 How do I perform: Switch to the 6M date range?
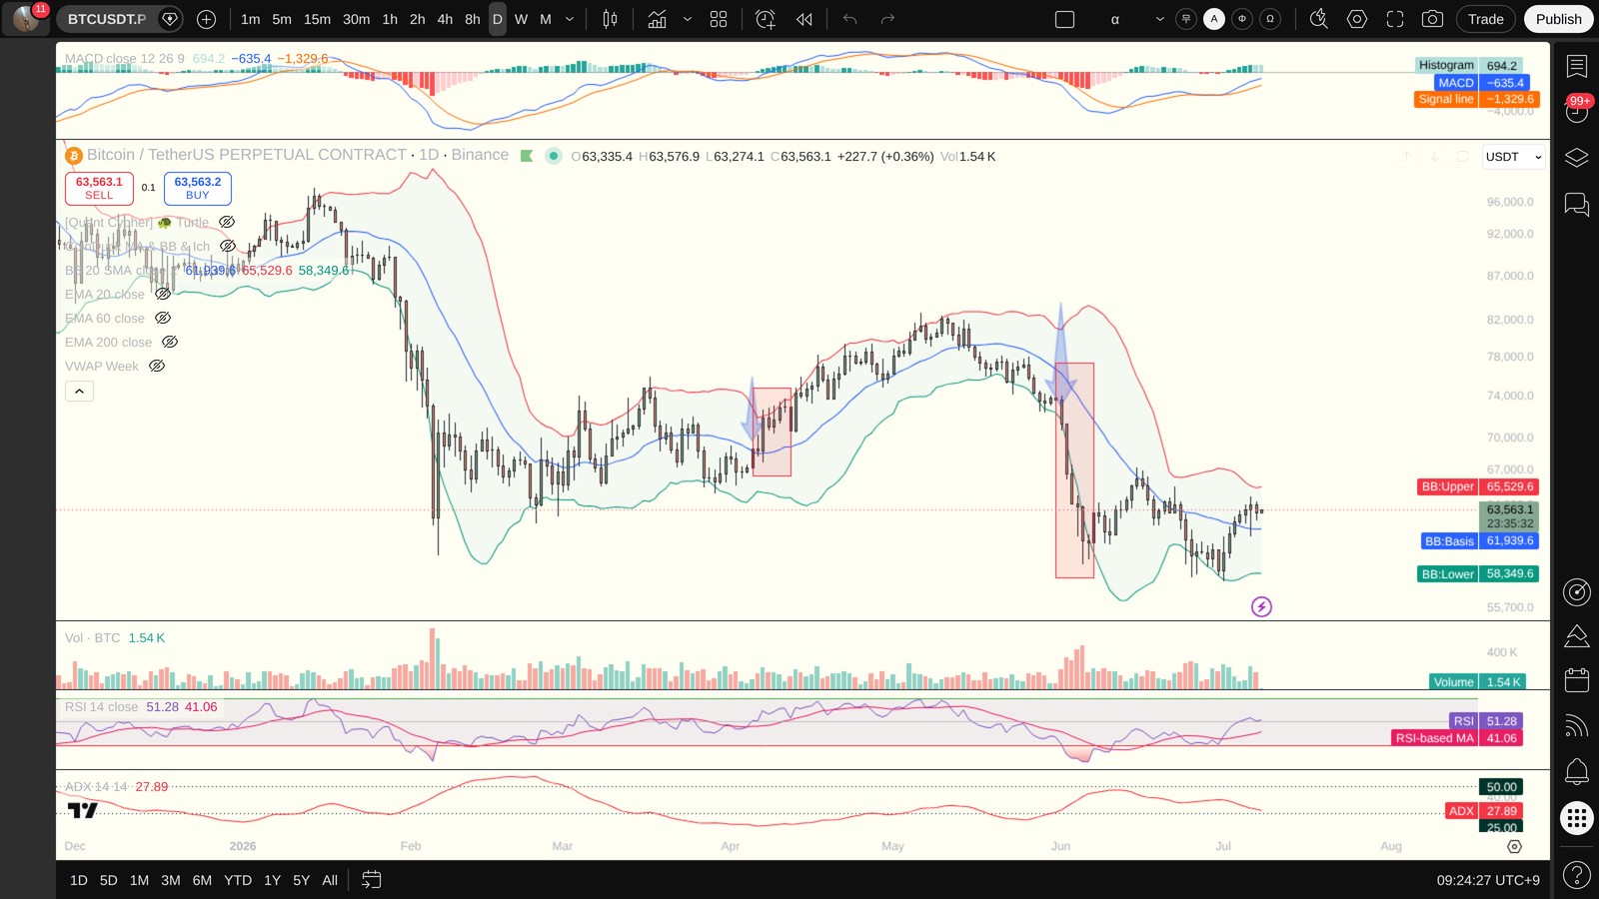(x=202, y=880)
